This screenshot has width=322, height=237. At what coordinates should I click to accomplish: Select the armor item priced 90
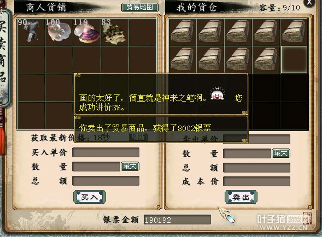tap(31, 32)
